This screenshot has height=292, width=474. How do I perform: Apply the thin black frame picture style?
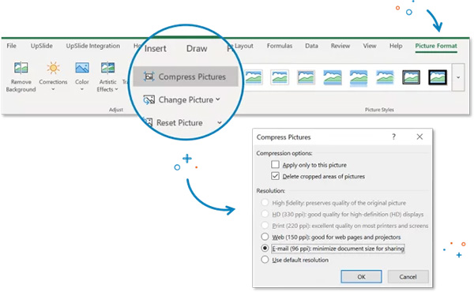click(x=411, y=77)
